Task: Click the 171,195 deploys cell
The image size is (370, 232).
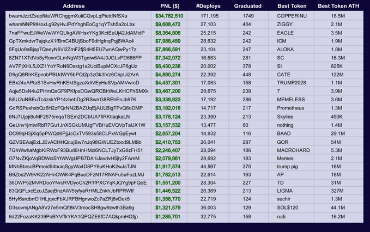Action: point(210,16)
